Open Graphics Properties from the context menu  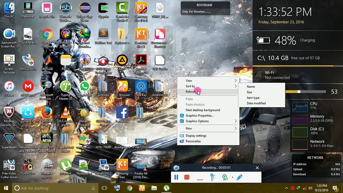click(x=208, y=116)
